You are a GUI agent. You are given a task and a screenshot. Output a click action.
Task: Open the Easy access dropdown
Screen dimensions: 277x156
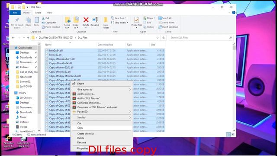click(119, 23)
